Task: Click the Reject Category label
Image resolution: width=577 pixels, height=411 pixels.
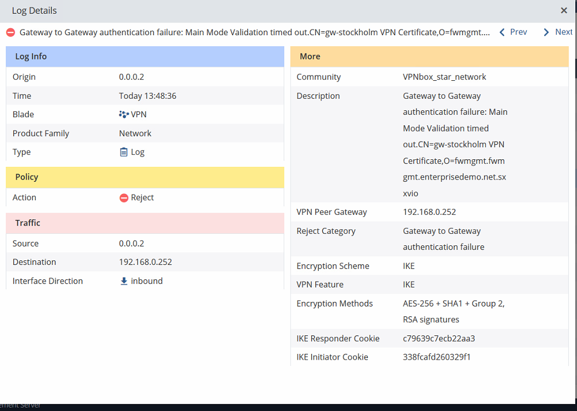Action: (326, 231)
